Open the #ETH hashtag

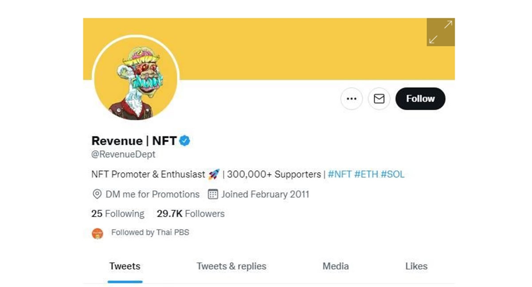coord(366,174)
